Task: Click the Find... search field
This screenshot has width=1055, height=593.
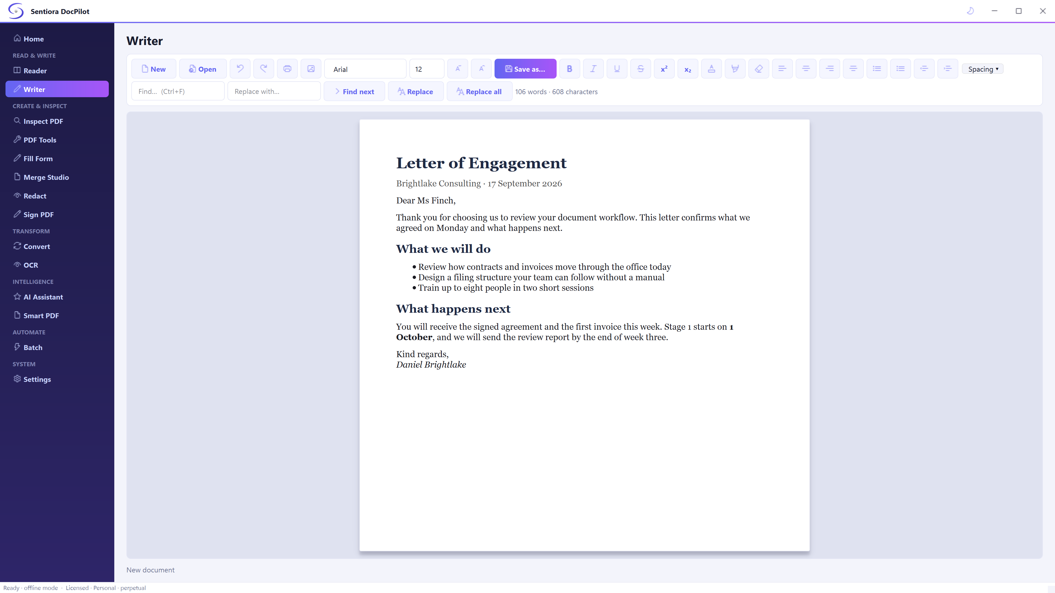Action: tap(178, 91)
